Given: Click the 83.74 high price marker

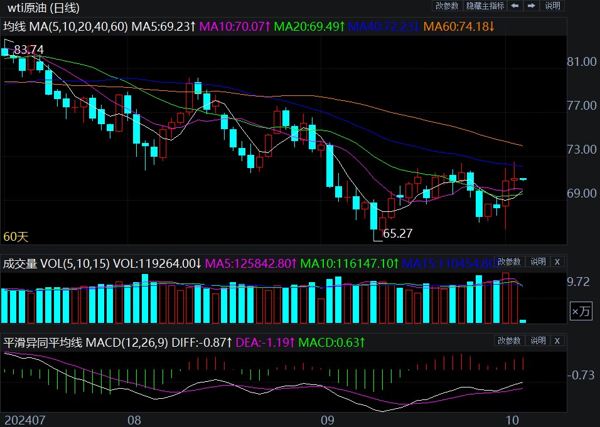Looking at the screenshot, I should (29, 50).
